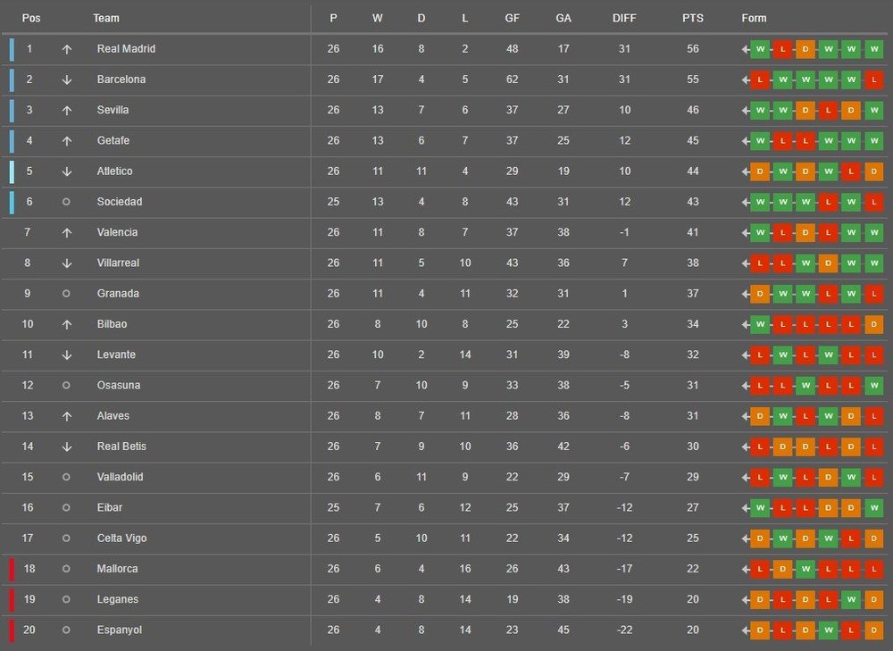
Task: Click the down arrow next to Real Betis
Action: (x=66, y=447)
